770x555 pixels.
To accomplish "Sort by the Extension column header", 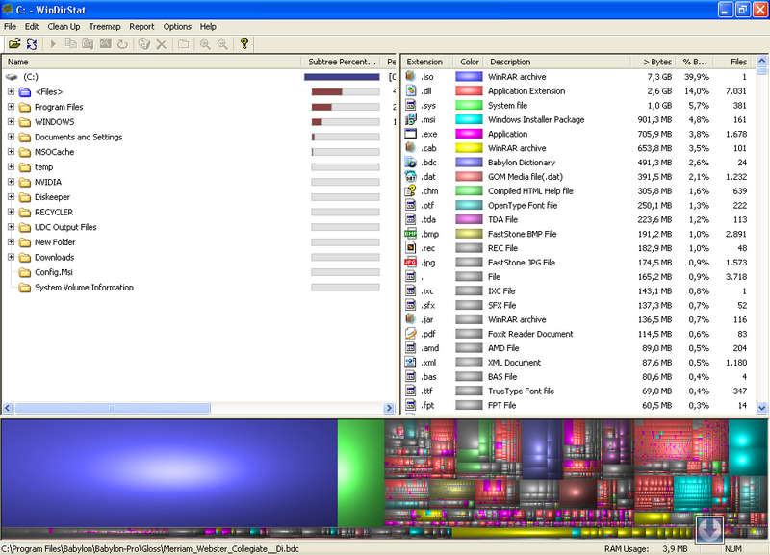I will pyautogui.click(x=427, y=62).
